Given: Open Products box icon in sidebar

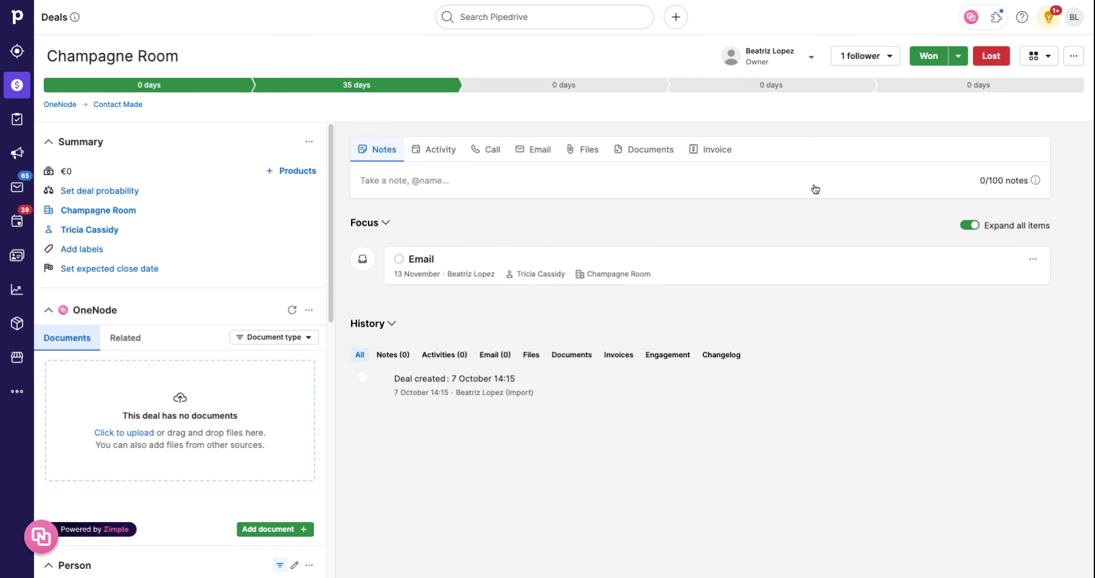Looking at the screenshot, I should pyautogui.click(x=17, y=323).
